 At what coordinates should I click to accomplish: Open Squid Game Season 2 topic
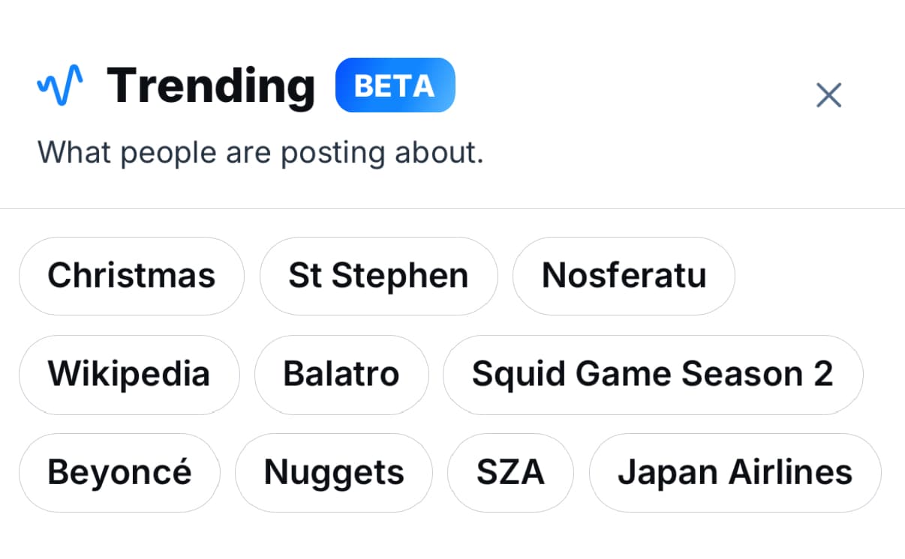click(x=652, y=374)
